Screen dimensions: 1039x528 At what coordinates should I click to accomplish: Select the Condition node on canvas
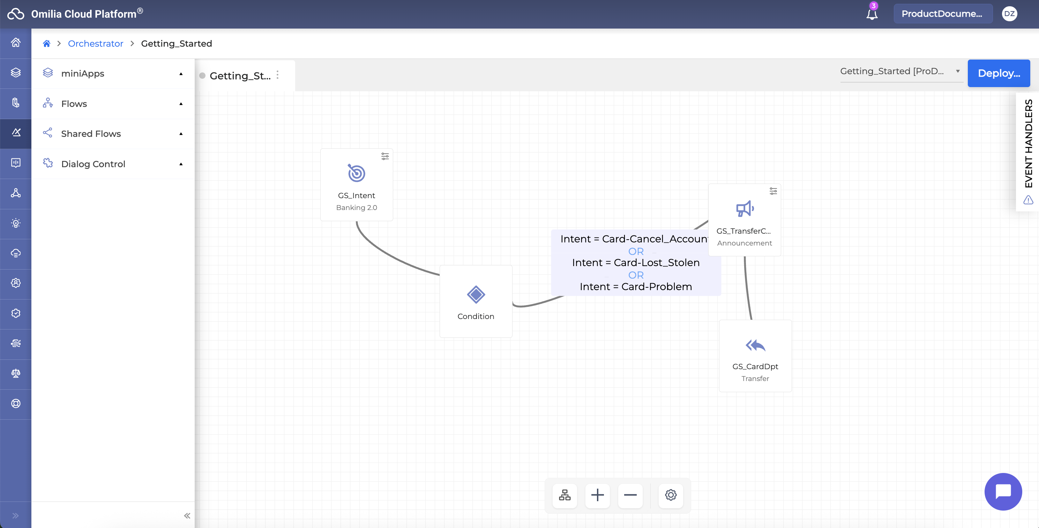click(x=476, y=301)
